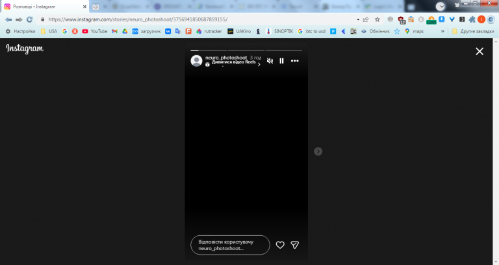Reload the Instagram page
Image resolution: width=499 pixels, height=265 pixels.
click(x=30, y=19)
